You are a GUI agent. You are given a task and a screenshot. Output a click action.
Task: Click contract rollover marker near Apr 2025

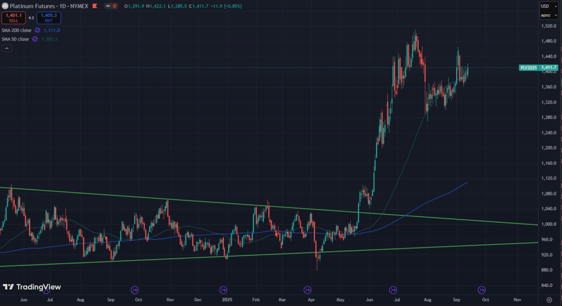point(307,290)
